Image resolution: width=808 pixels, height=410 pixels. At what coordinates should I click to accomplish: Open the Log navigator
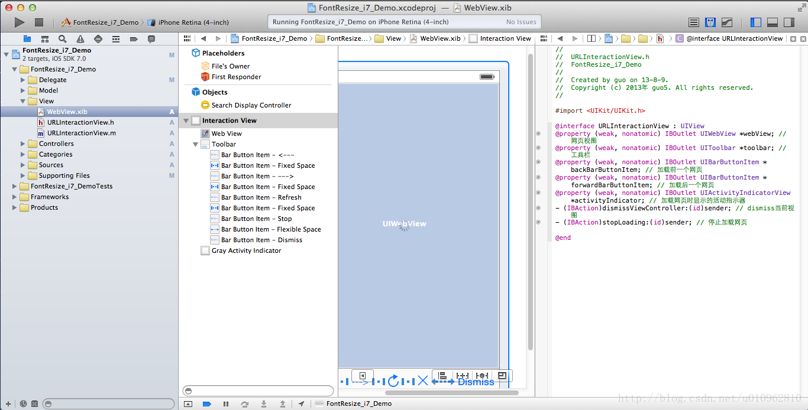[151, 39]
